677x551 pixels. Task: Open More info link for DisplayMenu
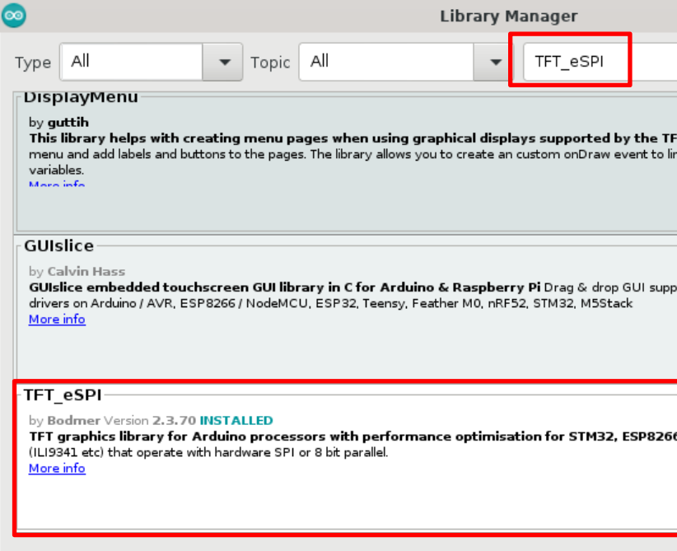(x=57, y=183)
